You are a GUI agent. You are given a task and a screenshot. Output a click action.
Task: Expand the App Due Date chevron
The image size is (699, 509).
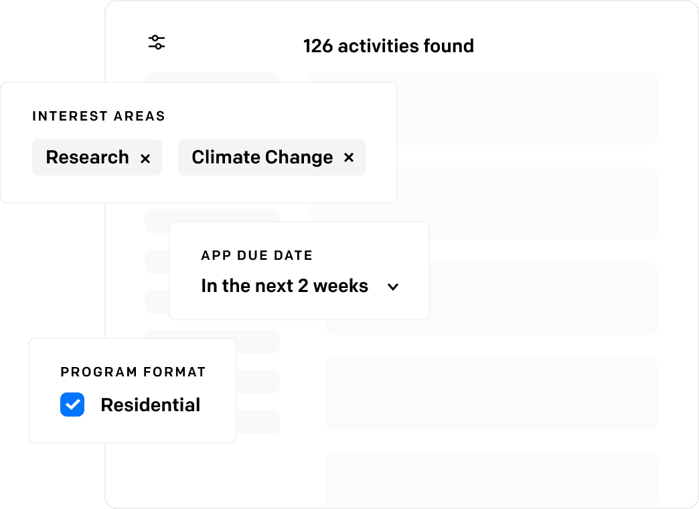393,287
